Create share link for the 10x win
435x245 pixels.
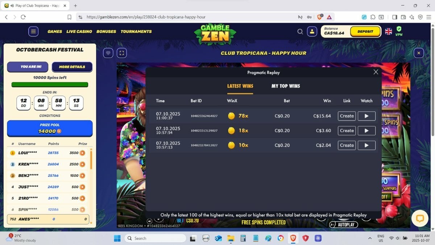(347, 145)
